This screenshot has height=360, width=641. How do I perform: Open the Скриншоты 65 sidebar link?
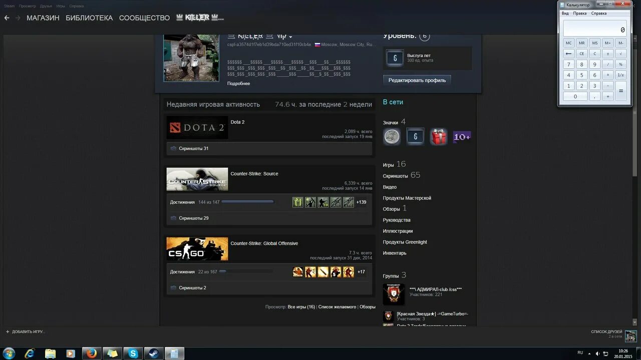[x=402, y=175]
